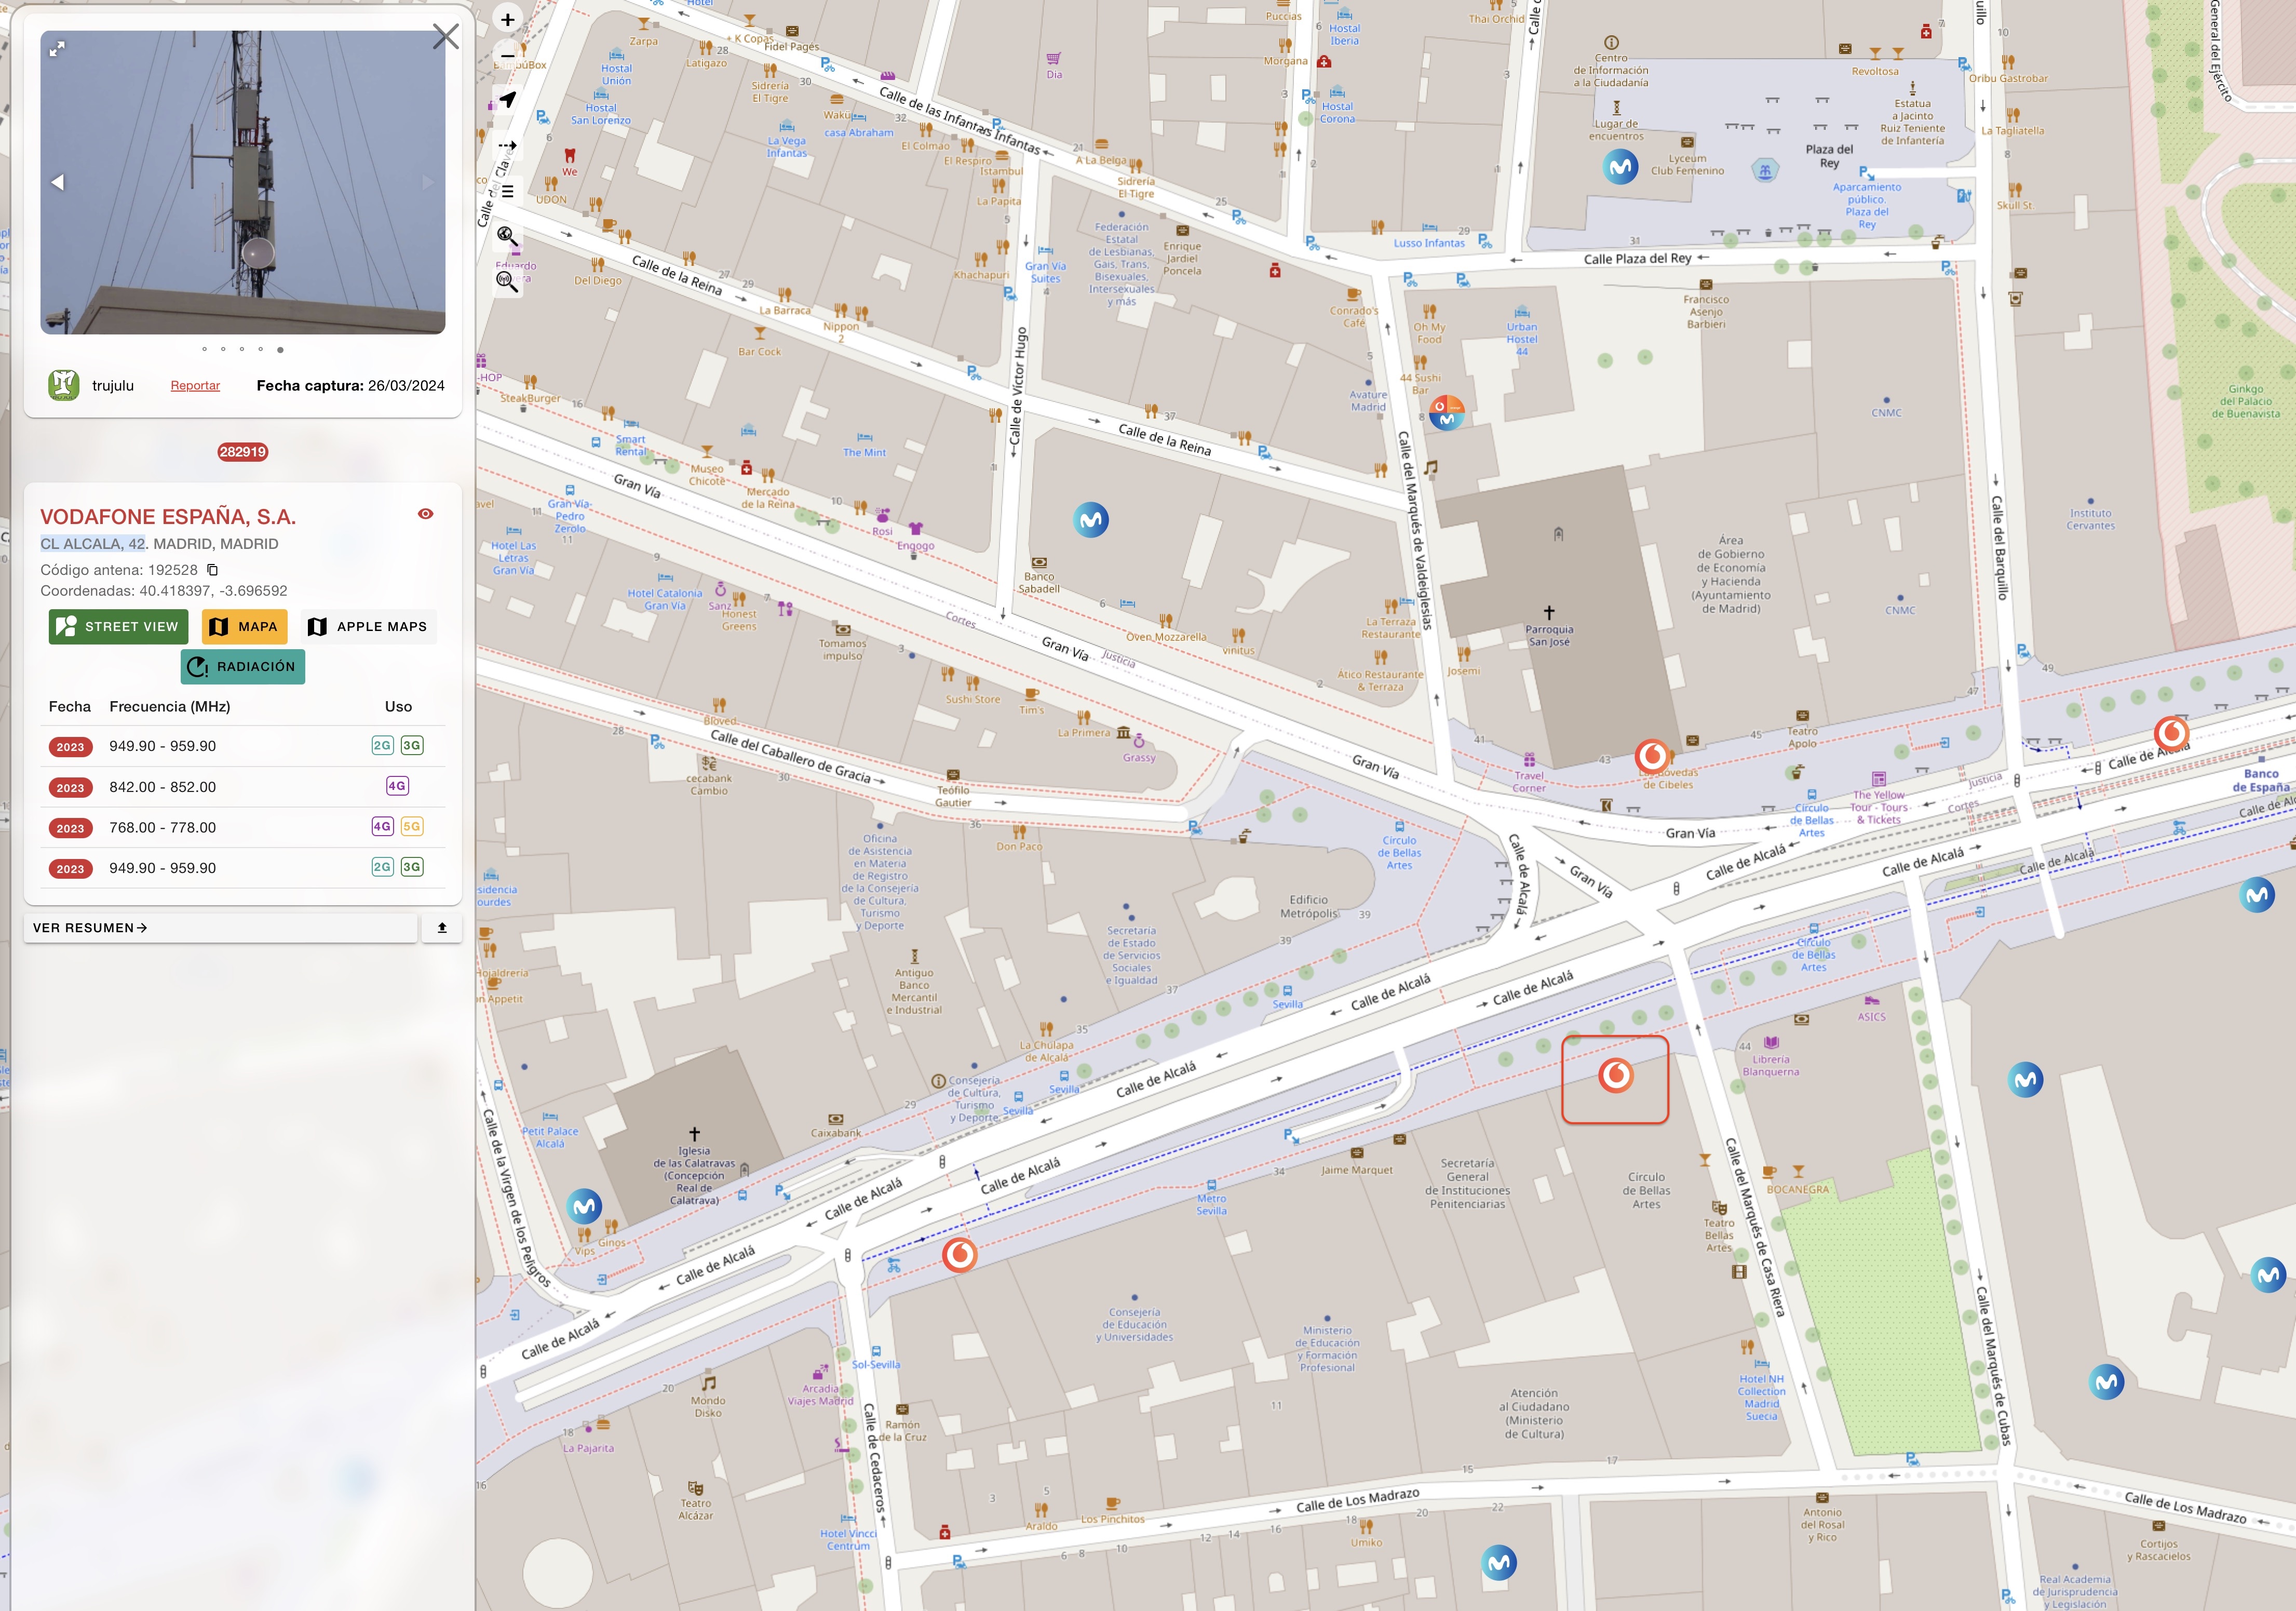The width and height of the screenshot is (2296, 1611).
Task: Select the 4G badge in 768.00 row
Action: [x=382, y=826]
